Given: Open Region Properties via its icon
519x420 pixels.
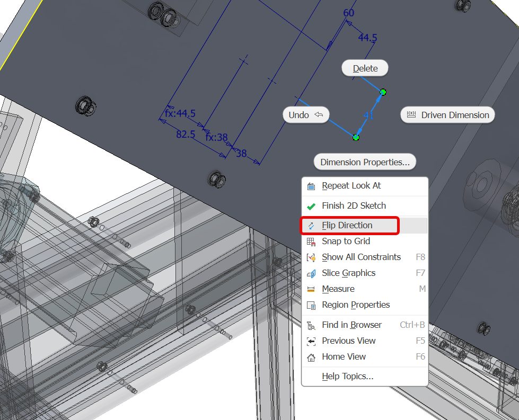Looking at the screenshot, I should coord(311,305).
